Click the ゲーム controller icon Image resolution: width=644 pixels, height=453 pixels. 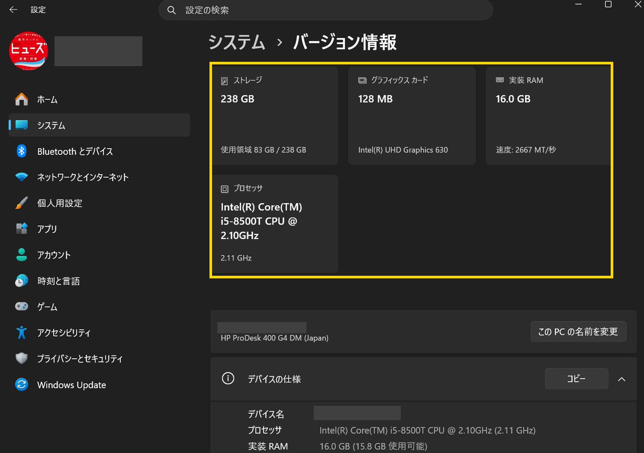(x=21, y=307)
